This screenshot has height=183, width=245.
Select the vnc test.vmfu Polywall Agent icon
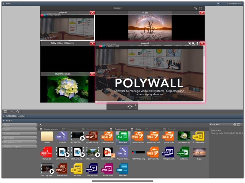point(92,169)
